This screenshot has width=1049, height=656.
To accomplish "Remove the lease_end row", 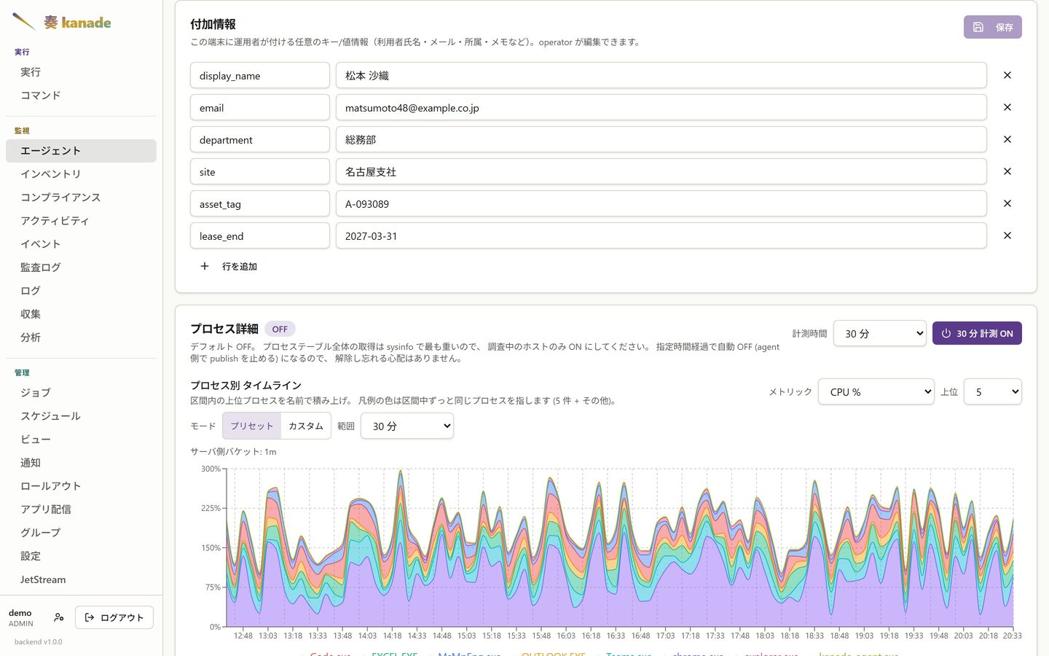I will [1007, 235].
